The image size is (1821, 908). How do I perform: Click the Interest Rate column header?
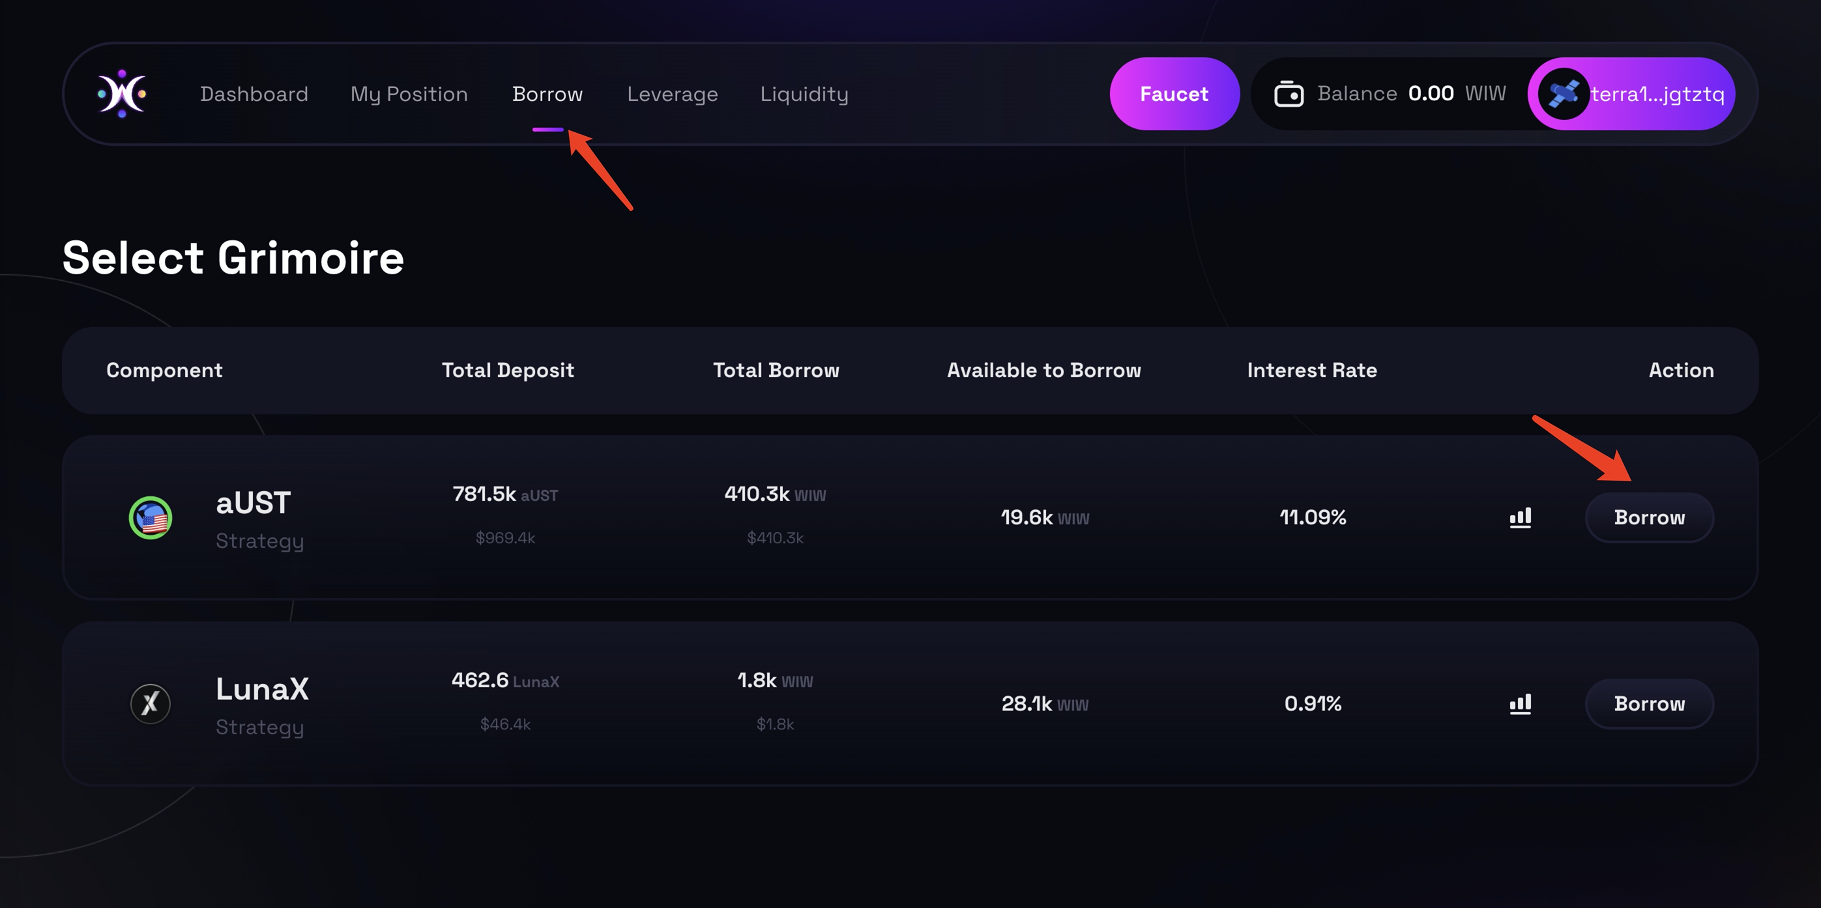point(1311,370)
